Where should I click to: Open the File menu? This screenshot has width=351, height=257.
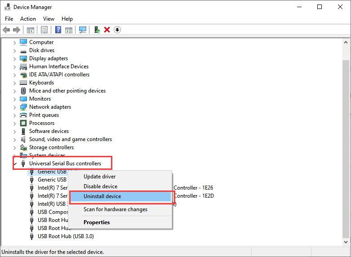click(9, 19)
